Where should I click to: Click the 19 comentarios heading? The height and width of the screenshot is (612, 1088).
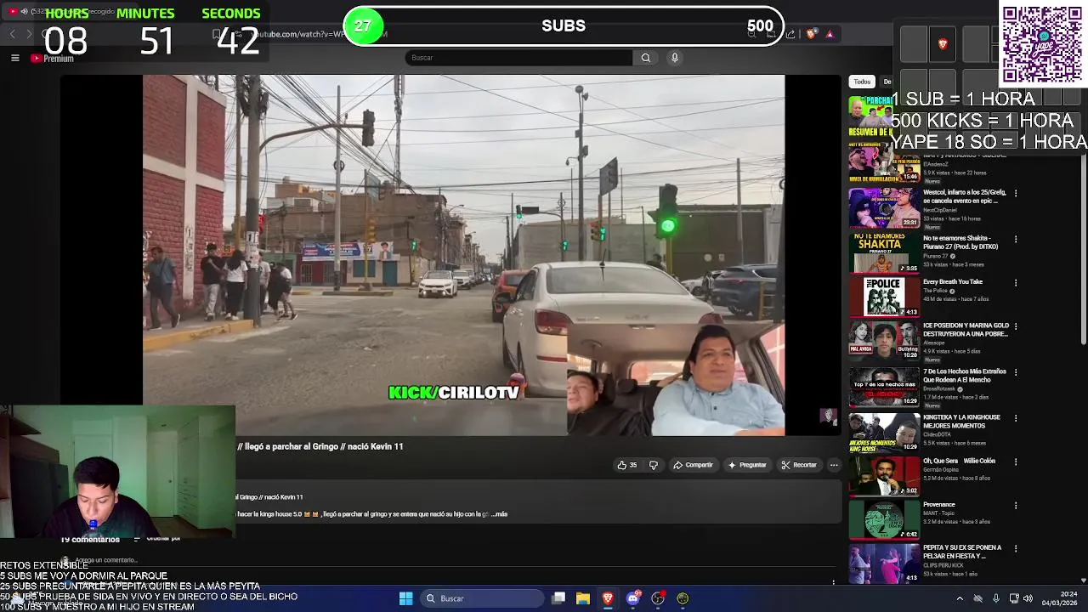(90, 540)
